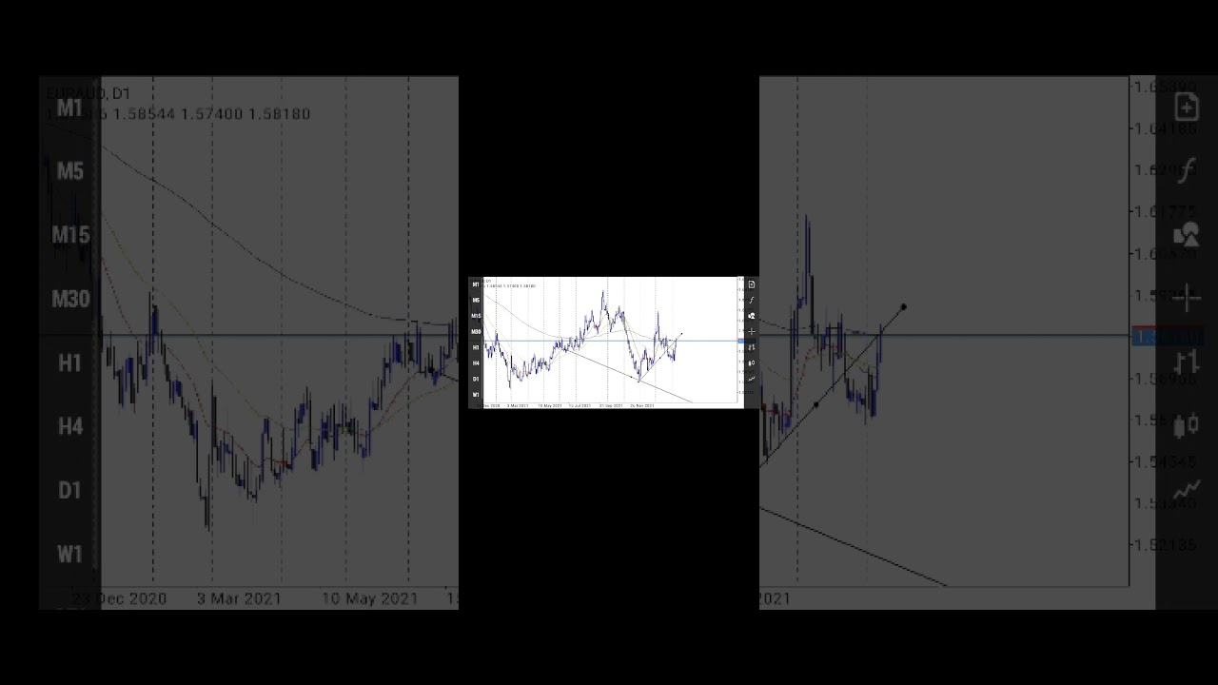Select M15 in the small center chart
This screenshot has width=1218, height=685.
pos(476,316)
